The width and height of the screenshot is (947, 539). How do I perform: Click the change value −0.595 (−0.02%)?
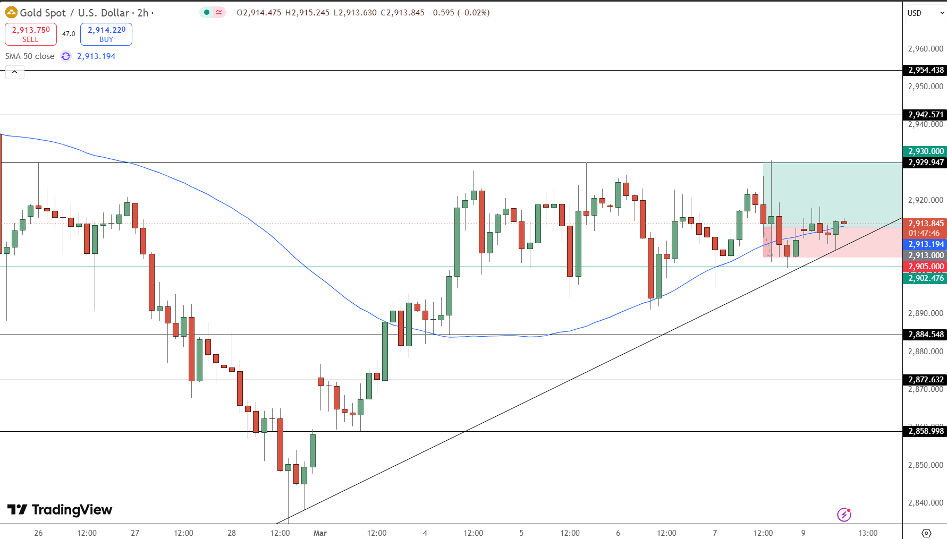459,13
